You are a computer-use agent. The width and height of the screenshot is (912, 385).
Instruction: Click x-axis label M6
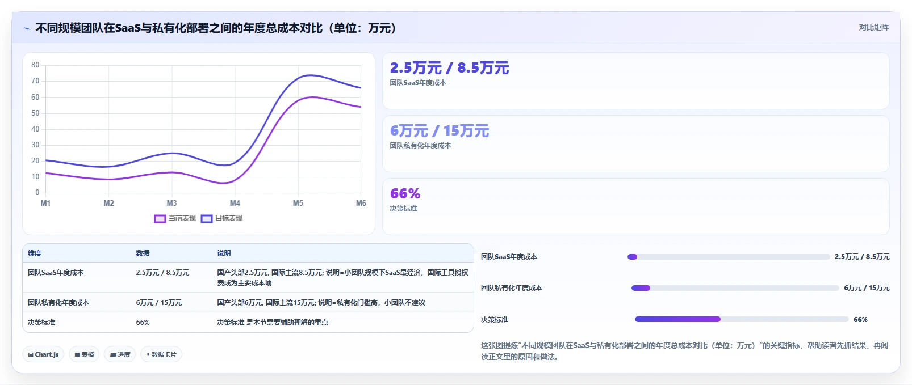[x=361, y=203]
